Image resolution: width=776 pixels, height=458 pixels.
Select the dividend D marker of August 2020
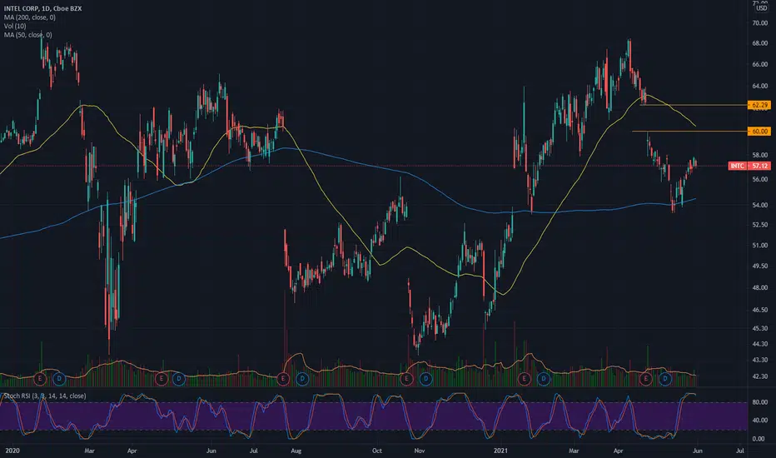302,379
